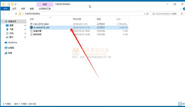Image resolution: width=185 pixels, height=107 pixels.
Task: Click the xf-adsk2019_x64 round icon
Action: coord(31,27)
